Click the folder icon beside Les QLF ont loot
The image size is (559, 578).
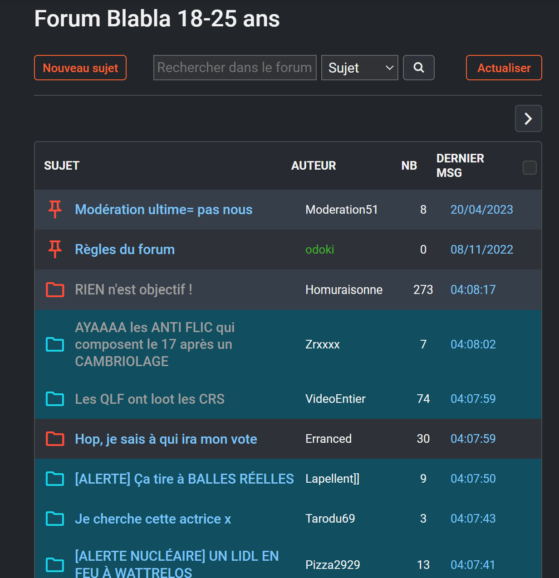pyautogui.click(x=55, y=399)
